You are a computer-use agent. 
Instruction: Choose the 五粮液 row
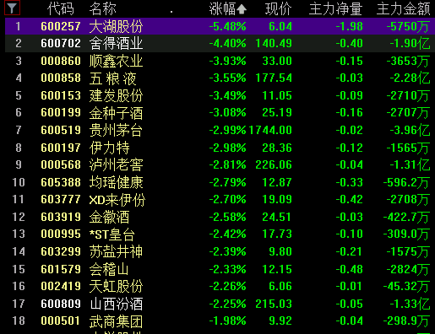tap(220, 78)
